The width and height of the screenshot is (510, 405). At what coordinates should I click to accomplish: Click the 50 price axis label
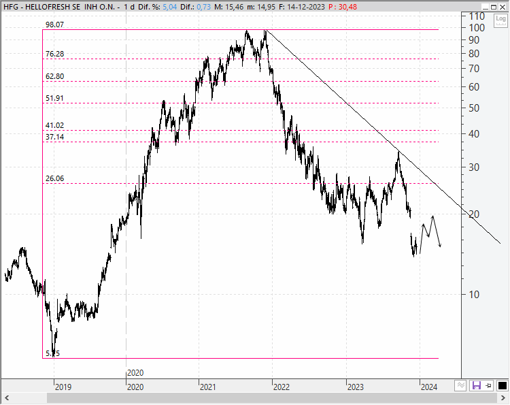(474, 108)
